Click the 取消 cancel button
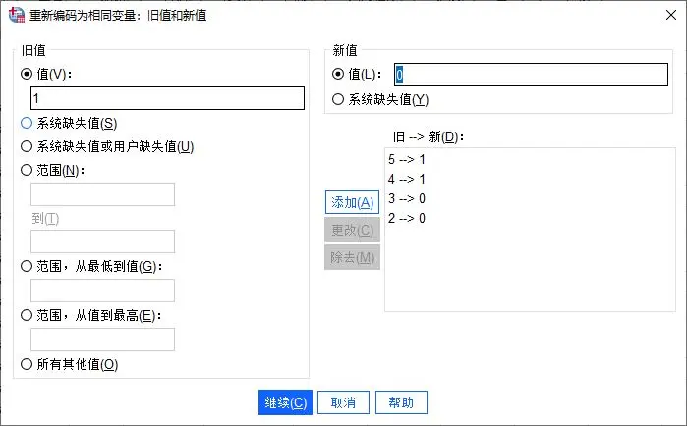This screenshot has width=687, height=426. pos(343,402)
